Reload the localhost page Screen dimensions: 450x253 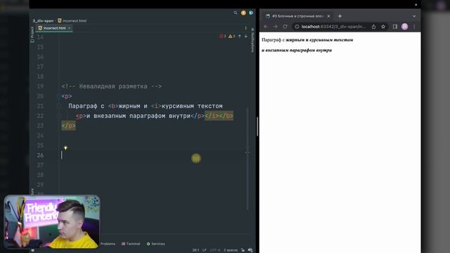click(x=285, y=27)
